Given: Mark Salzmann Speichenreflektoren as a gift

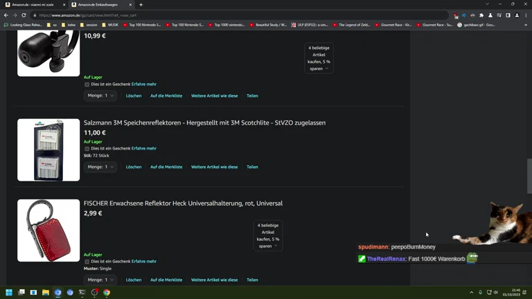Looking at the screenshot, I should [87, 149].
